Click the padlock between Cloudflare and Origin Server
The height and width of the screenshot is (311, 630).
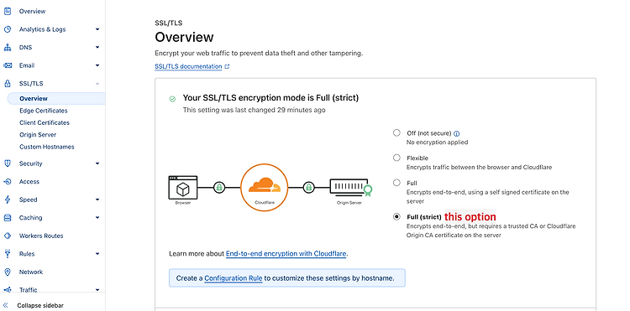point(308,187)
